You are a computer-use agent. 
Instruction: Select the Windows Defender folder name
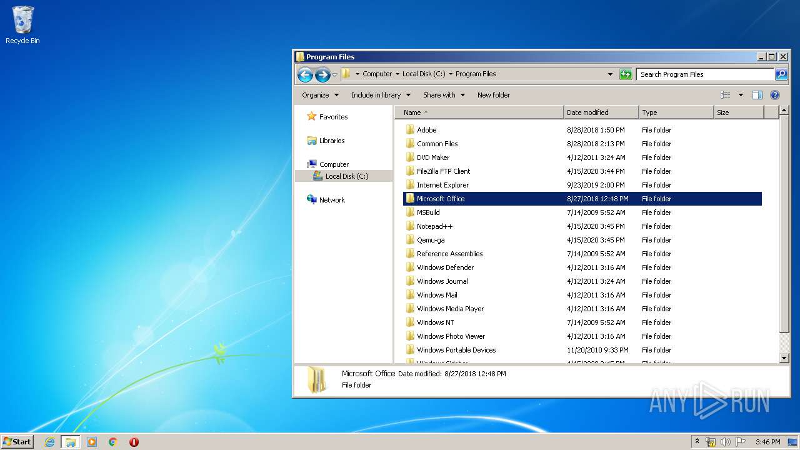[445, 267]
